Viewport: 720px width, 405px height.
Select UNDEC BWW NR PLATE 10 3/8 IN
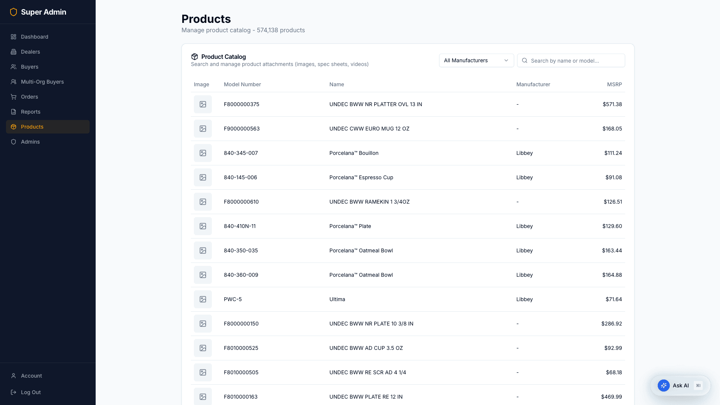coord(371,324)
